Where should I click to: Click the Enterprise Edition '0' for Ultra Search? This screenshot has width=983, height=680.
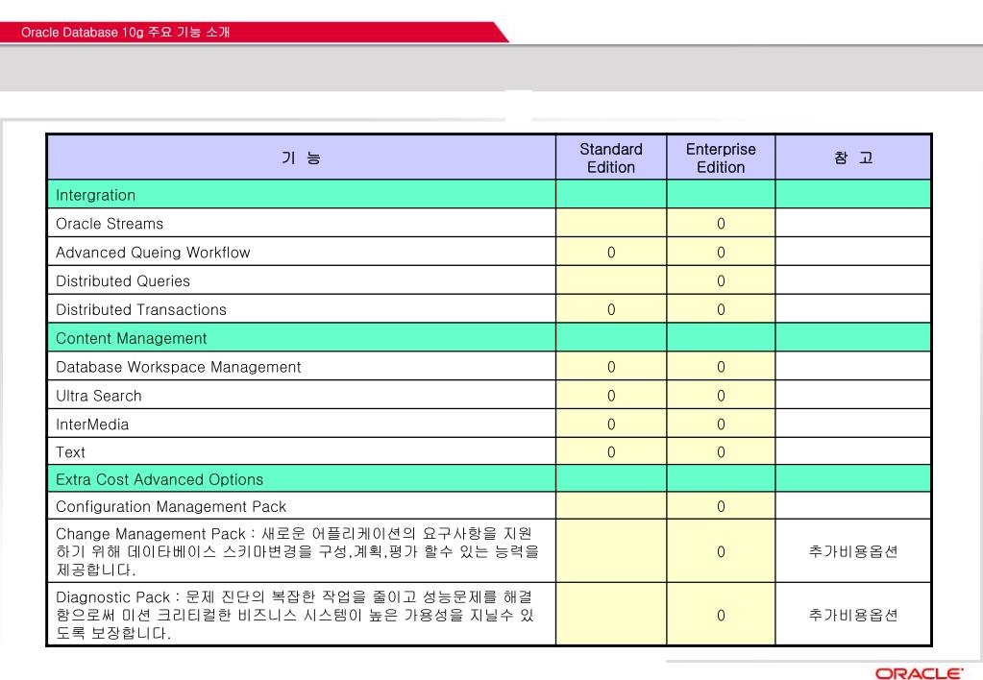tap(721, 396)
